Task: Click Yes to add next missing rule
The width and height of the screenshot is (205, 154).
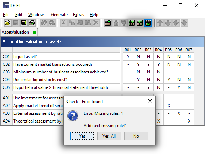Action: tap(82, 136)
